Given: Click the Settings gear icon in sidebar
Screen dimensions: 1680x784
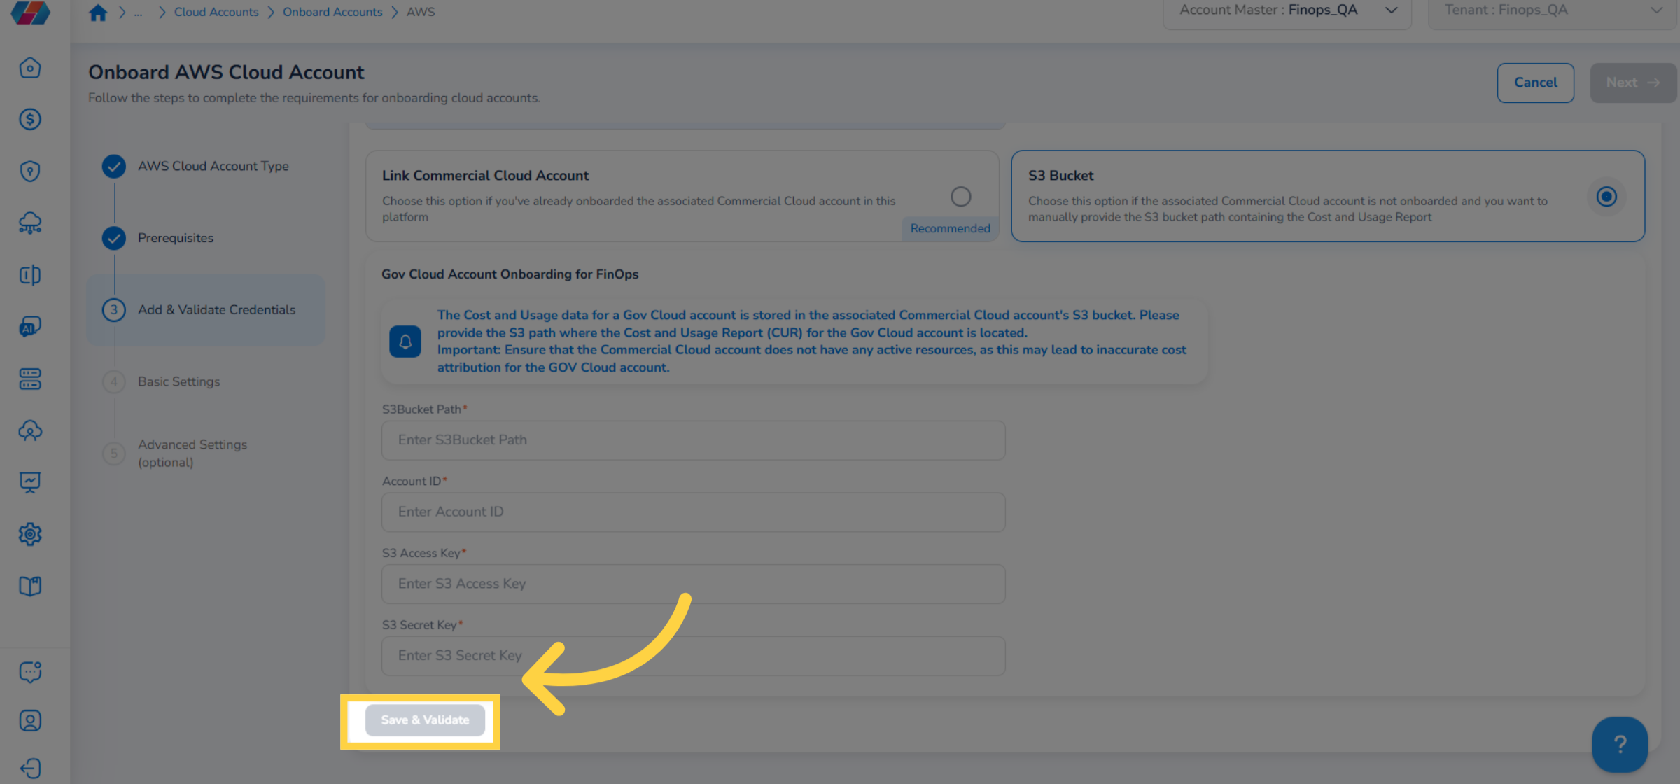Looking at the screenshot, I should (x=30, y=533).
